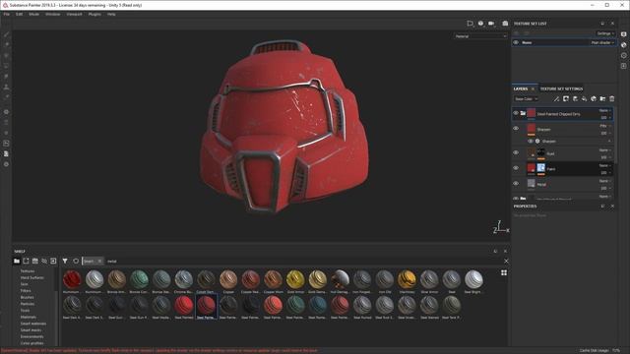
Task: Toggle visibility of the Sharpen filter effect
Action: coord(531,142)
